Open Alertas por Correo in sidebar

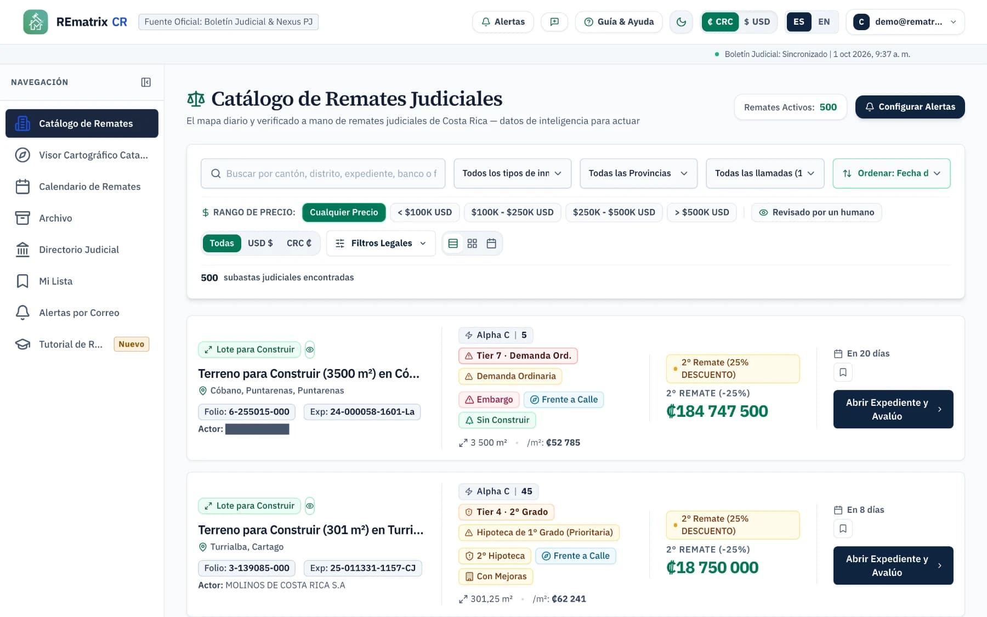point(82,313)
